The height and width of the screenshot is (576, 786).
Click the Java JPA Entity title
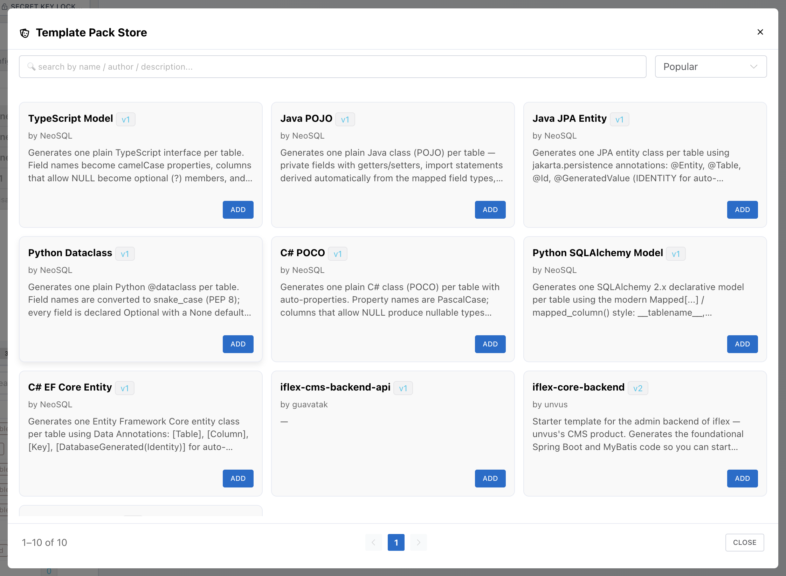coord(570,119)
